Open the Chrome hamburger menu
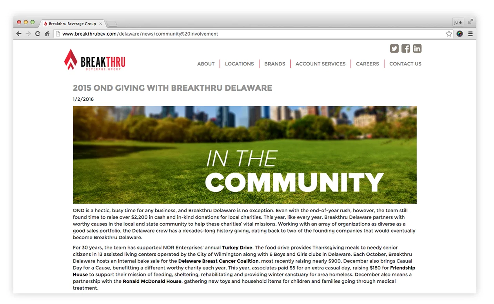 point(470,34)
